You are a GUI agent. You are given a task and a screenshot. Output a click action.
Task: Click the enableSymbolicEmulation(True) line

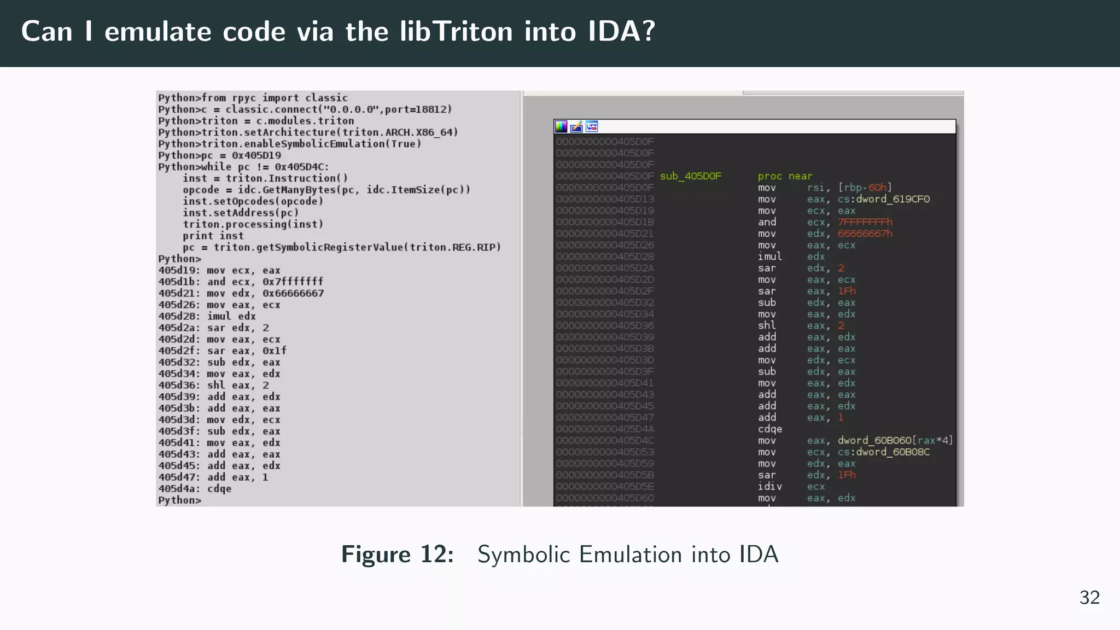pos(290,144)
